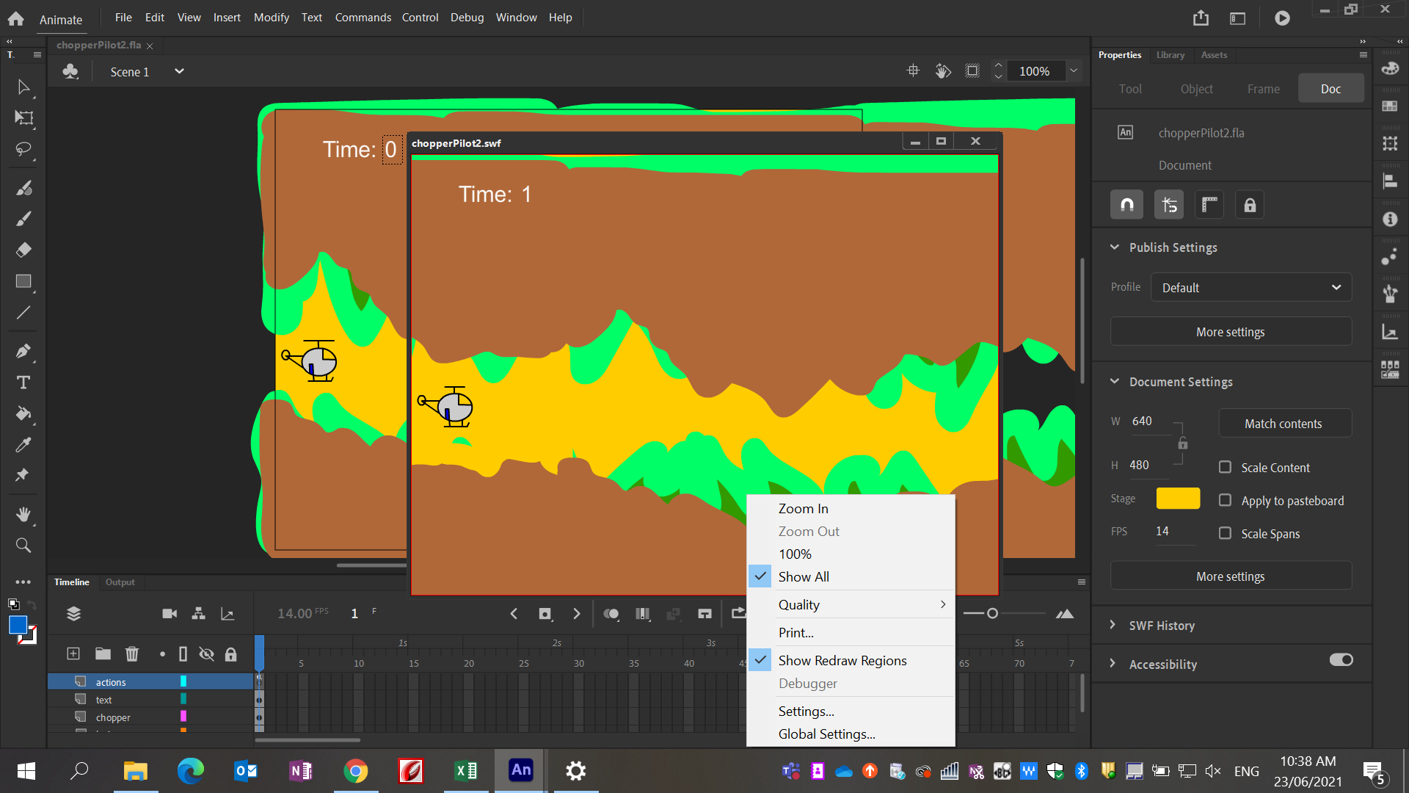The height and width of the screenshot is (793, 1409).
Task: Click the Stage yellow color swatch
Action: point(1178,499)
